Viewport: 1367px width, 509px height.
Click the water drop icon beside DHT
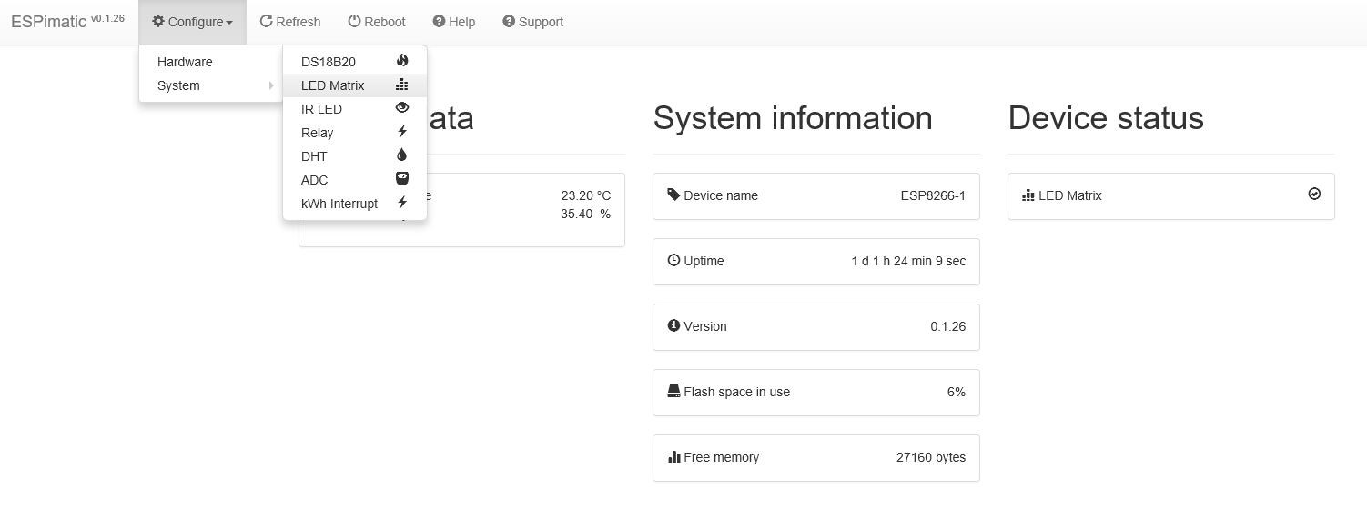point(402,155)
